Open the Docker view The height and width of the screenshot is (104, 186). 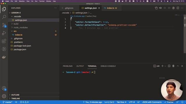coord(4,57)
